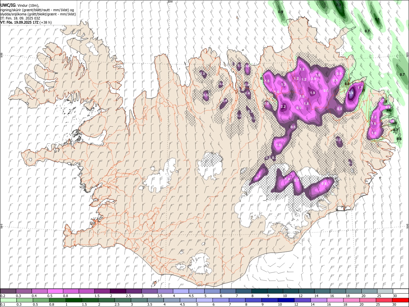Image resolution: width=409 pixels, height=307 pixels.
Task: Click the deep navy blue swatch in lower legend
Action: point(286,300)
